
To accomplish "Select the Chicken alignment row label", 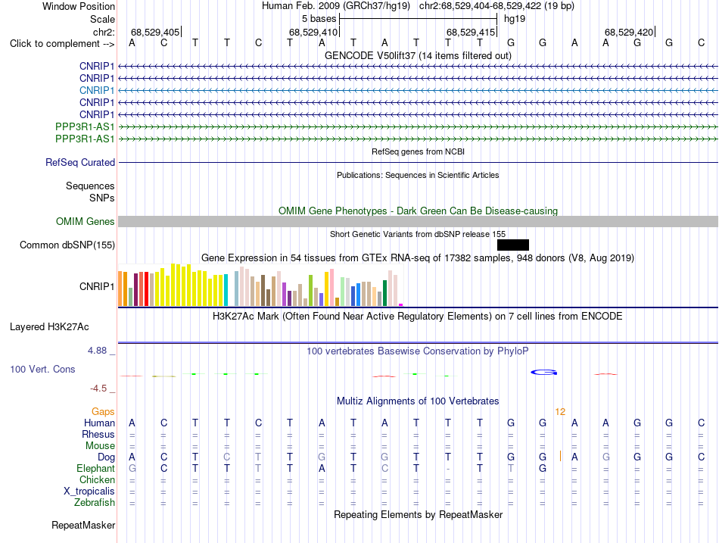I will 97,479.
